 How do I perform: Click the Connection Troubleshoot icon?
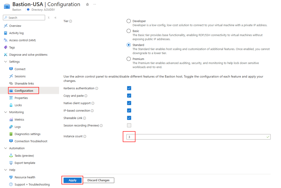(11, 141)
